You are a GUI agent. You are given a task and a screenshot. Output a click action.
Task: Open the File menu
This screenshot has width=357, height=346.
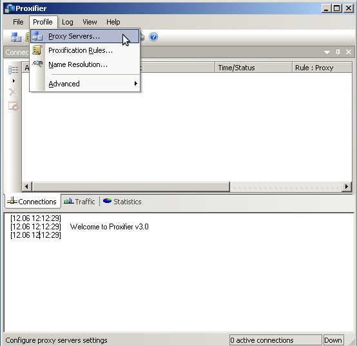point(18,22)
